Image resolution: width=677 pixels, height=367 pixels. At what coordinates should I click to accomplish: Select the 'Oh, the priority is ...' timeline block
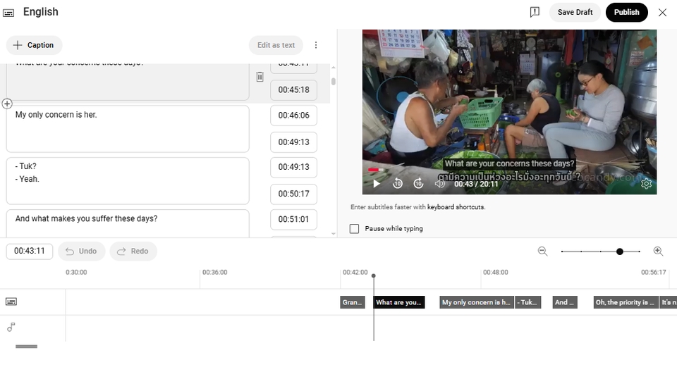coord(626,302)
